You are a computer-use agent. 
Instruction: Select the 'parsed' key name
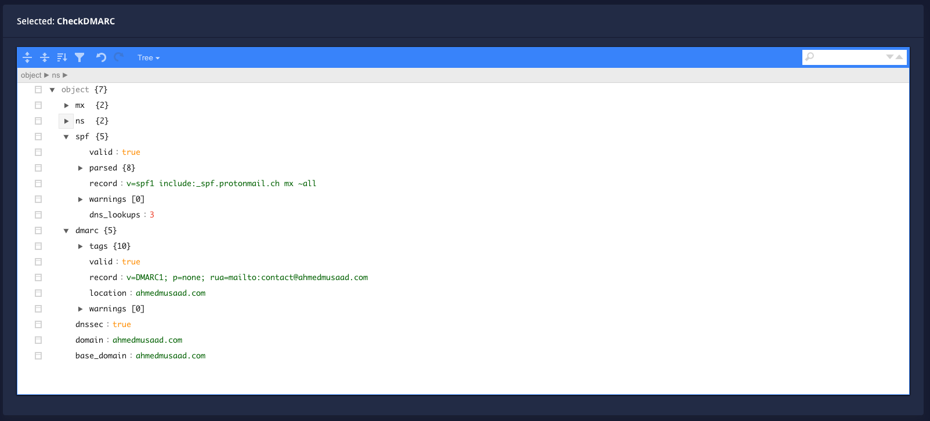point(103,168)
